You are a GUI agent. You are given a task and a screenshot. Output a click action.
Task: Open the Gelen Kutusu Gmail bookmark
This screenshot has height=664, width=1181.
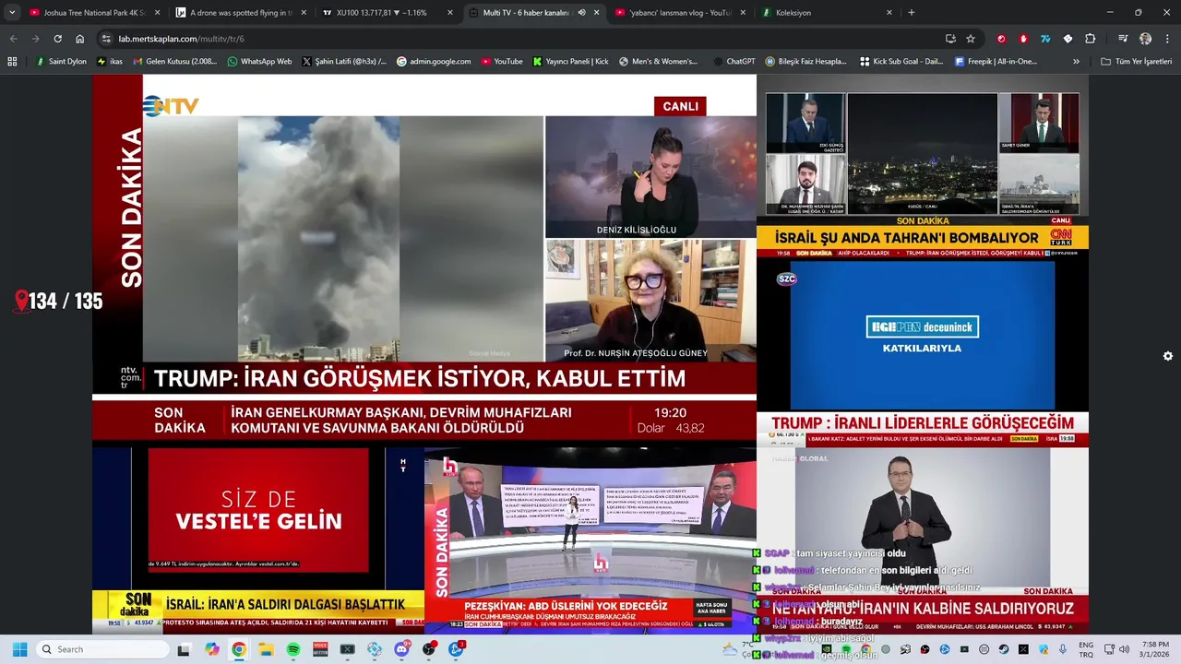coord(174,62)
